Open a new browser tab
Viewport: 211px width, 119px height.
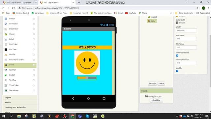79,3
